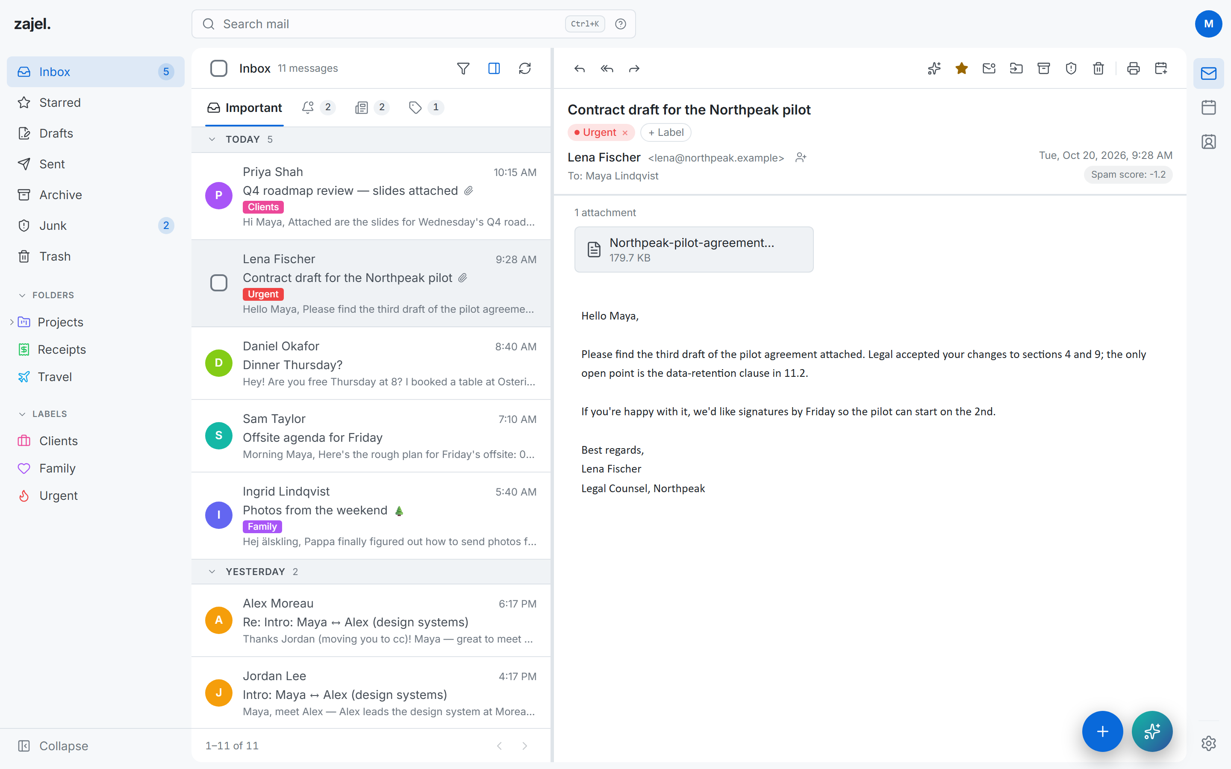Compose new mail with plus button

[x=1102, y=731]
